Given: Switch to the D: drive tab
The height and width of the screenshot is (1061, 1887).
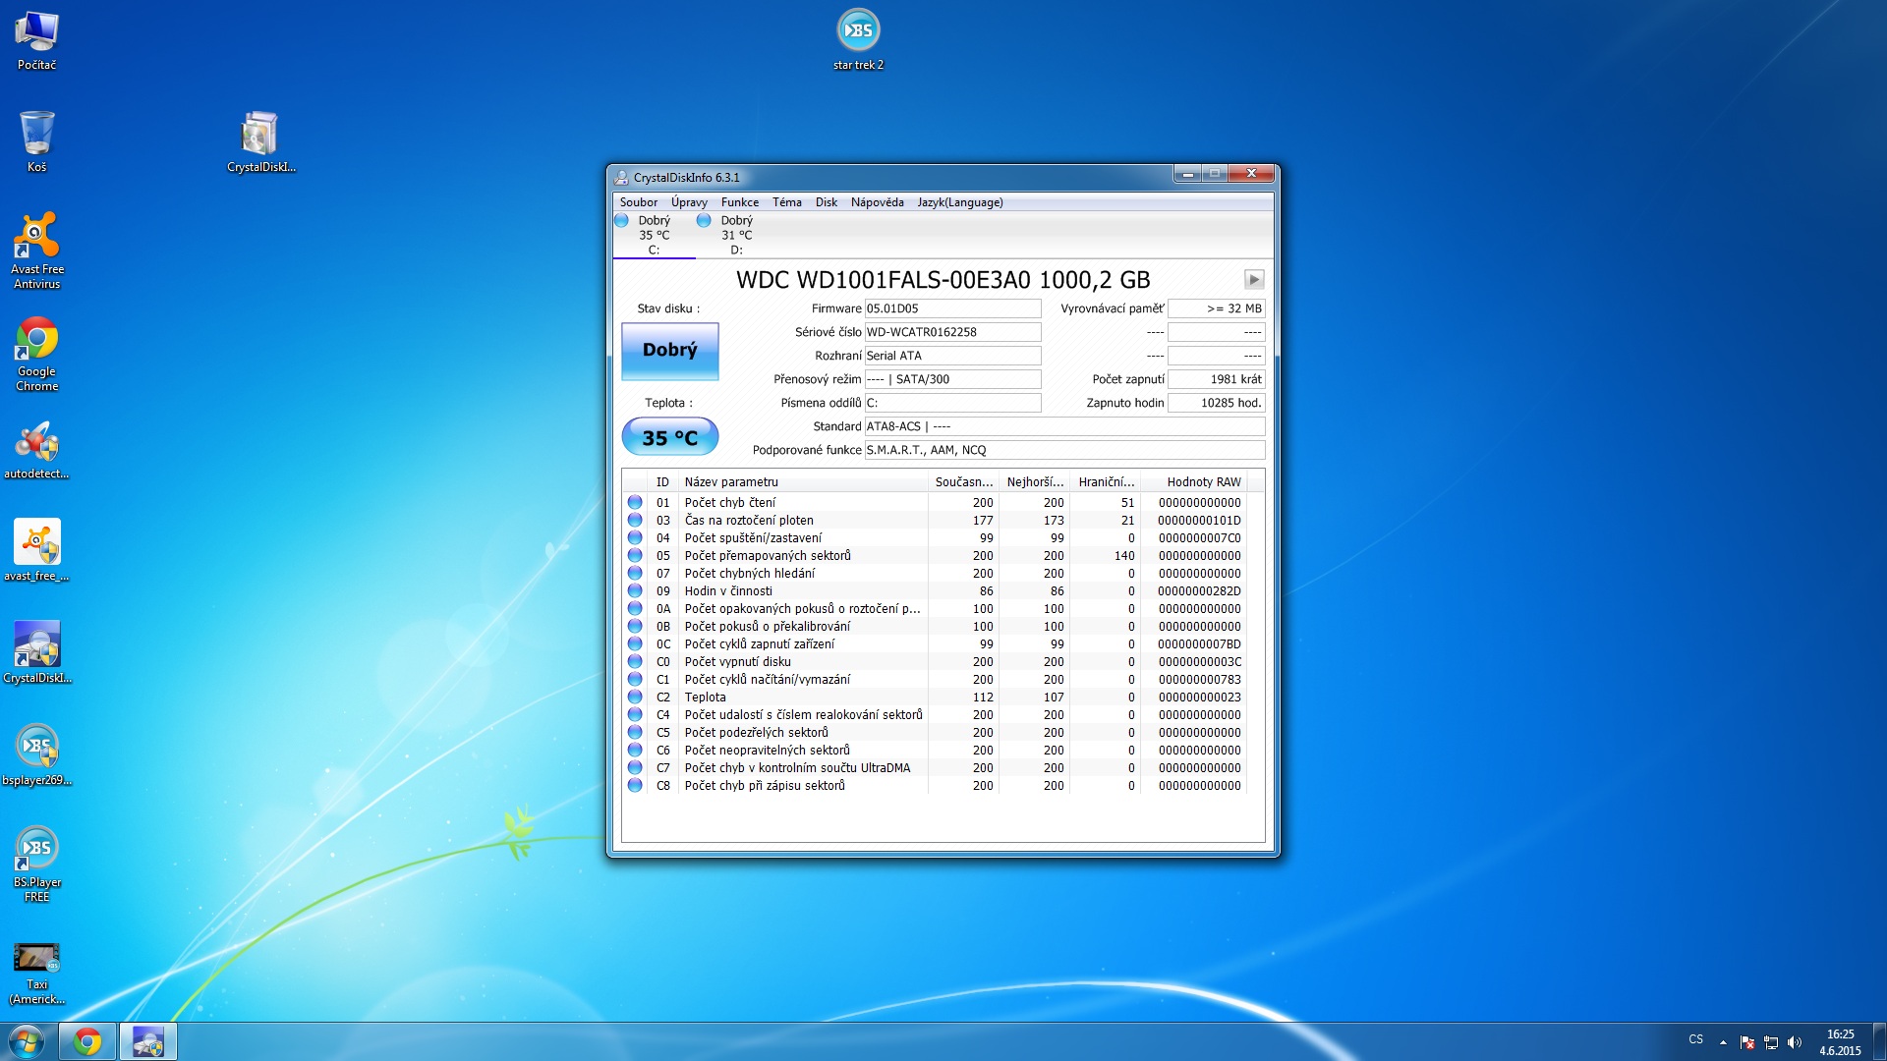Looking at the screenshot, I should [735, 236].
